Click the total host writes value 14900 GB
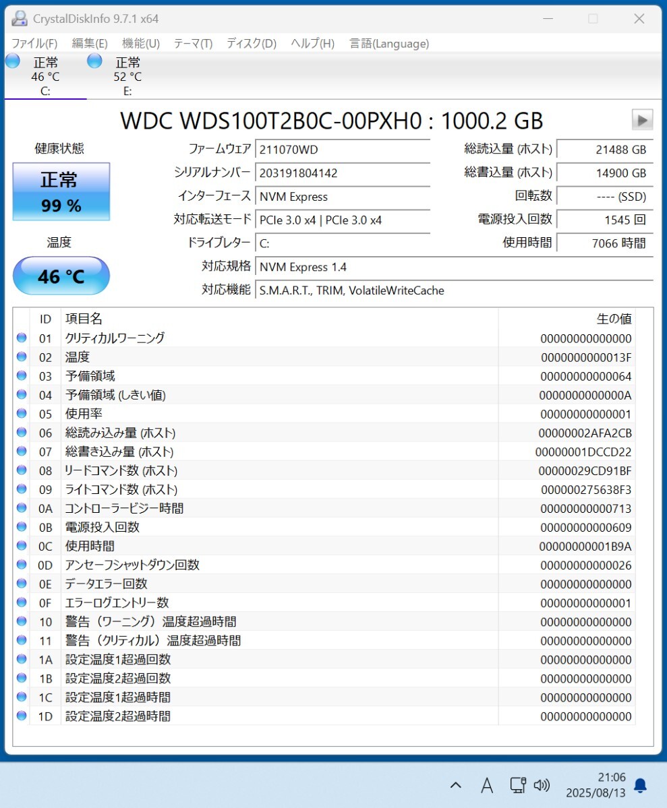667x808 pixels. [x=605, y=173]
